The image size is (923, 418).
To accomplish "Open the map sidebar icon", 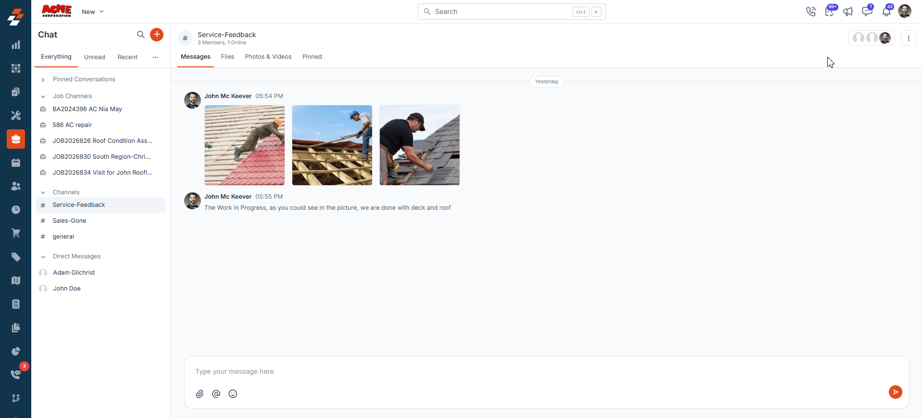I will point(16,280).
